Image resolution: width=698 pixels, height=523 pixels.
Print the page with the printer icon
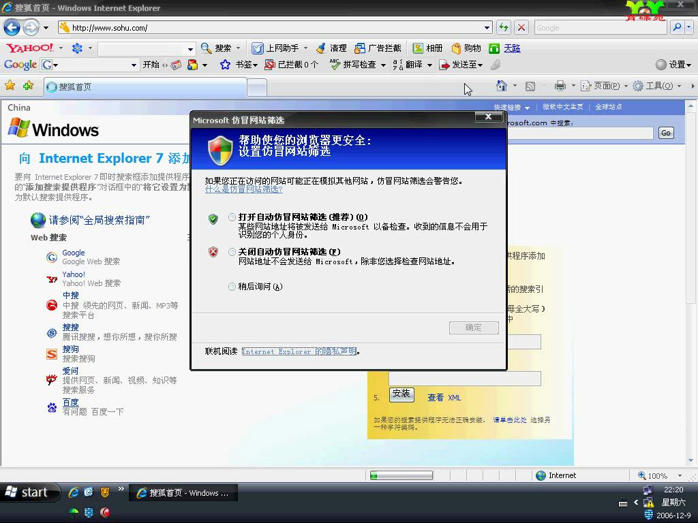coord(560,86)
